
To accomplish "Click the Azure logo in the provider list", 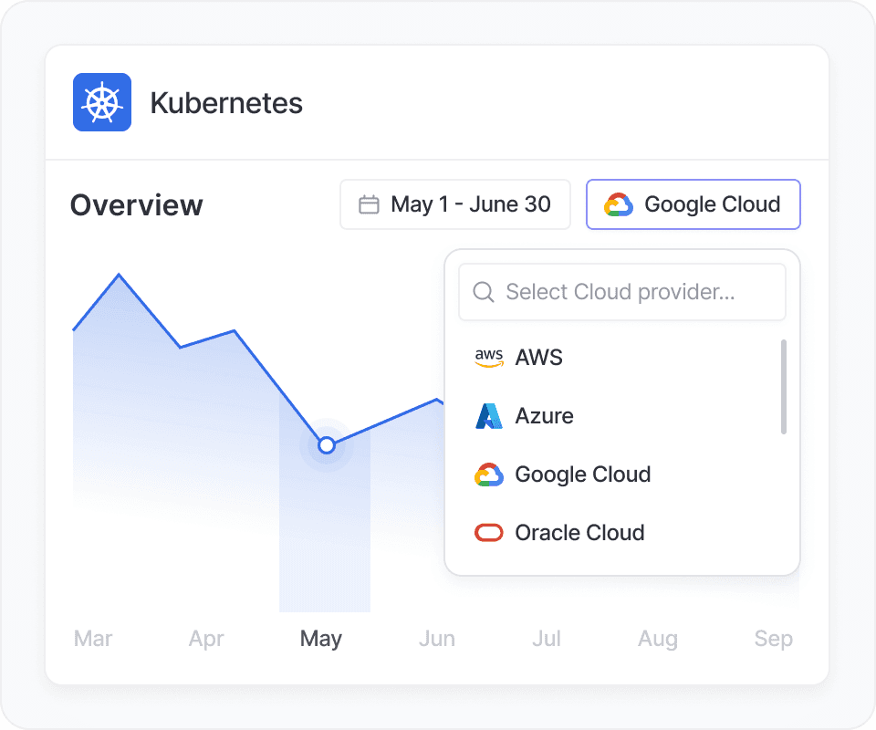I will (489, 416).
